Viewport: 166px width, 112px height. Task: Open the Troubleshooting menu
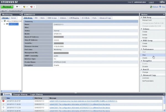point(15,11)
